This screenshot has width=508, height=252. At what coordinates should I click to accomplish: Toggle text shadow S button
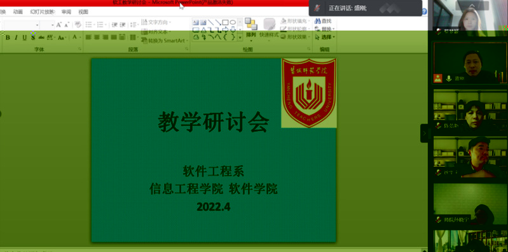(x=32, y=38)
